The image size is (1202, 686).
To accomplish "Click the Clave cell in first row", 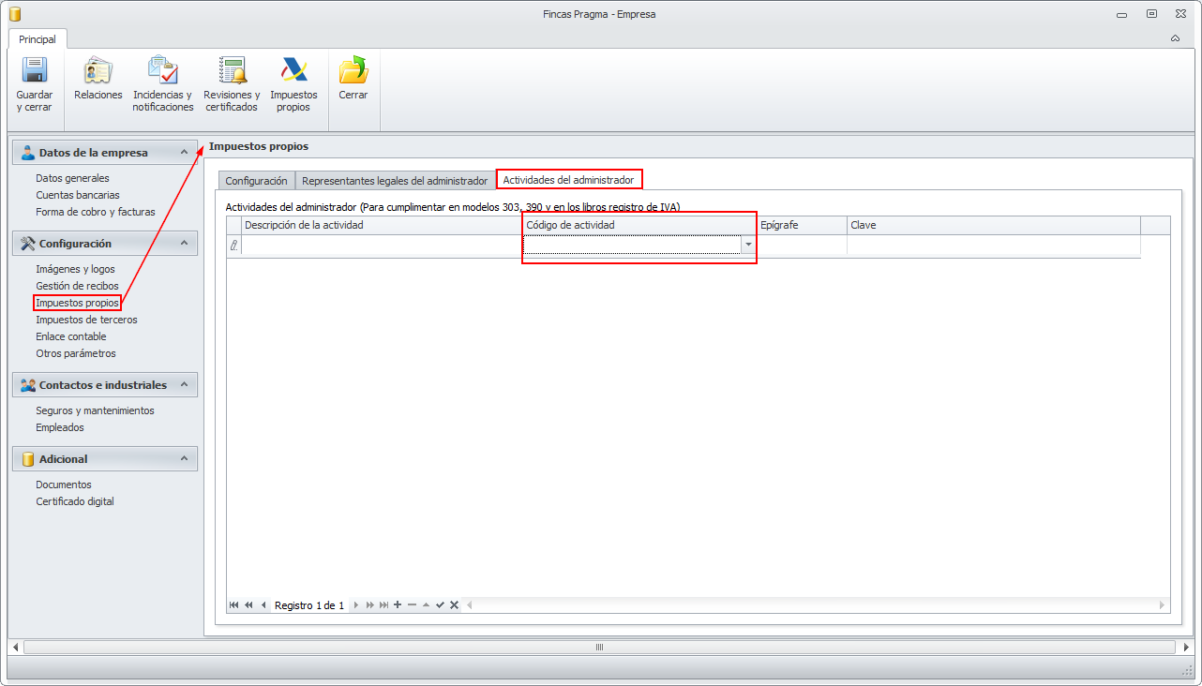I will (x=994, y=245).
